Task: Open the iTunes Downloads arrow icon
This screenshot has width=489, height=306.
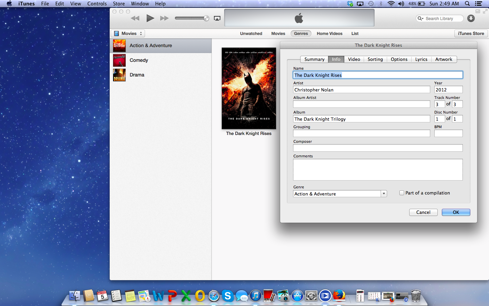Action: tap(471, 18)
